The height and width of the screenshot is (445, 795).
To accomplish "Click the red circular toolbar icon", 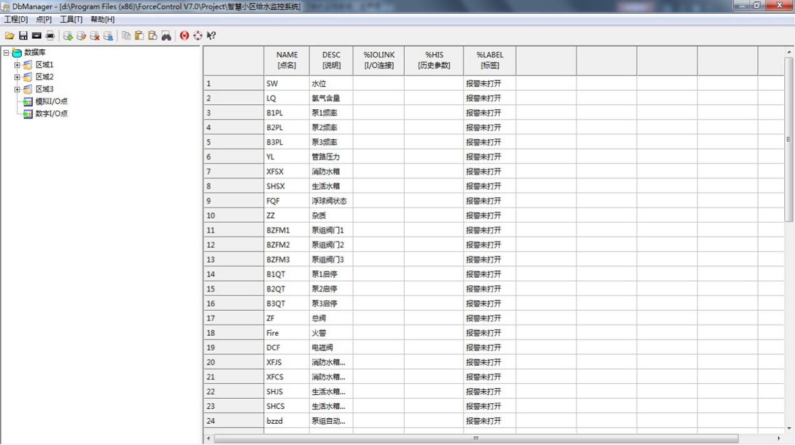I will (185, 36).
